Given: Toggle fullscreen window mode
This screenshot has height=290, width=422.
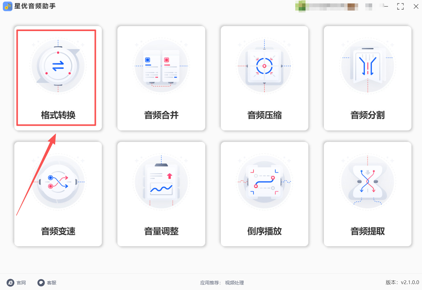Looking at the screenshot, I should 401,6.
